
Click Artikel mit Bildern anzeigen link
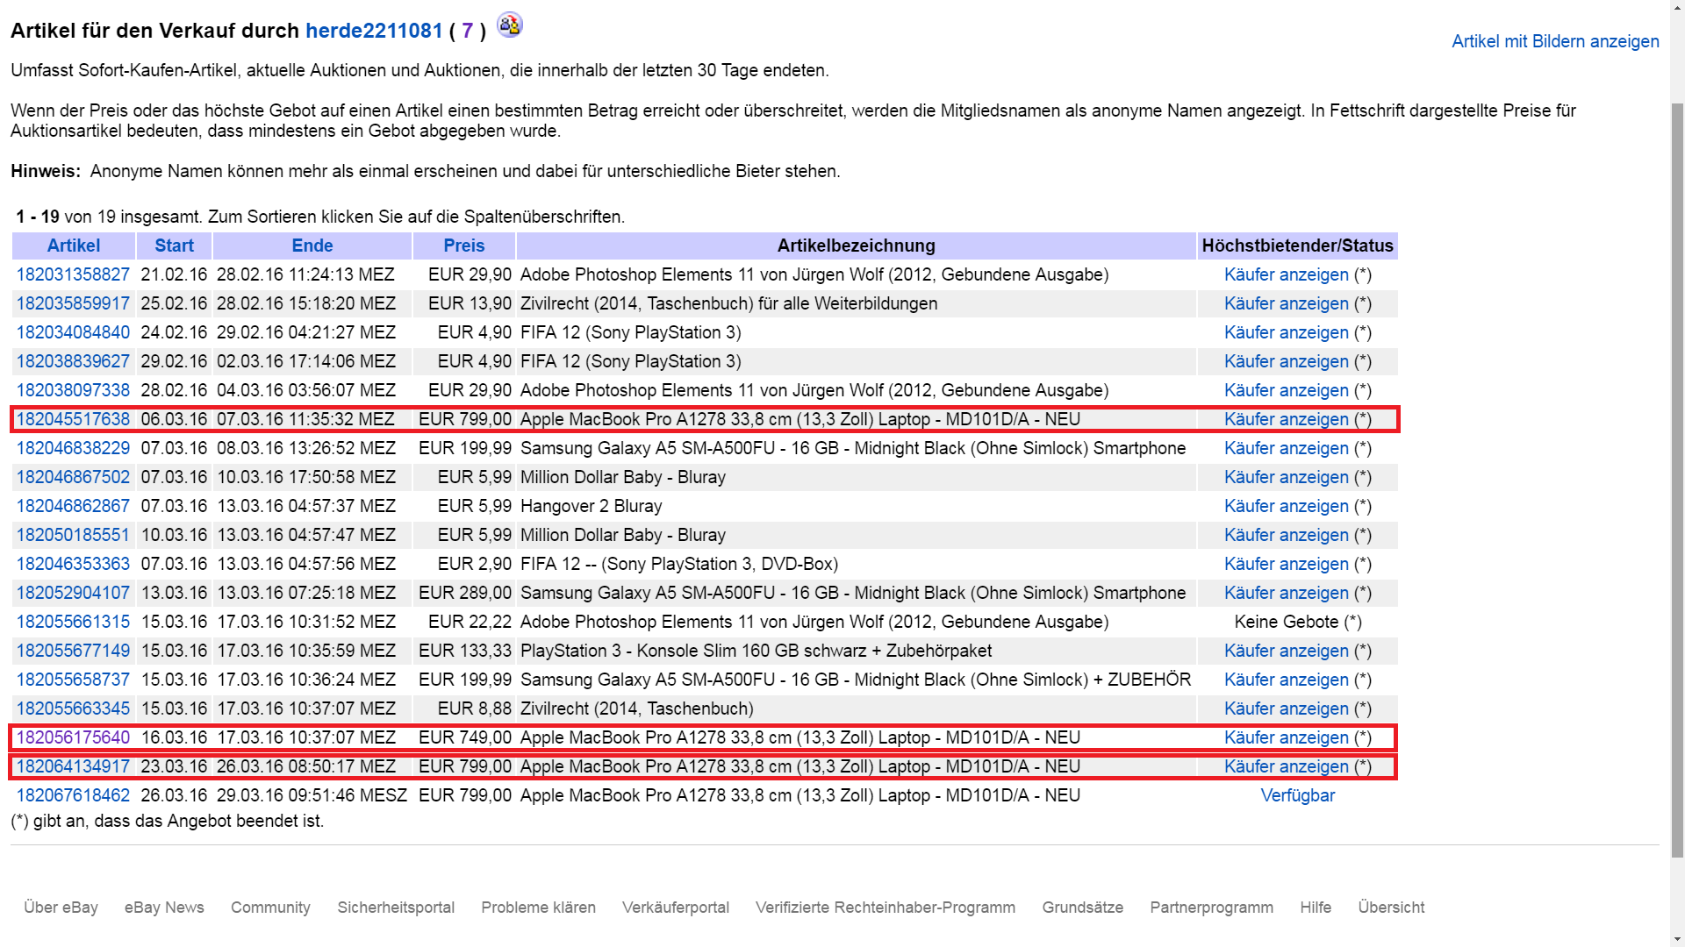(x=1555, y=41)
